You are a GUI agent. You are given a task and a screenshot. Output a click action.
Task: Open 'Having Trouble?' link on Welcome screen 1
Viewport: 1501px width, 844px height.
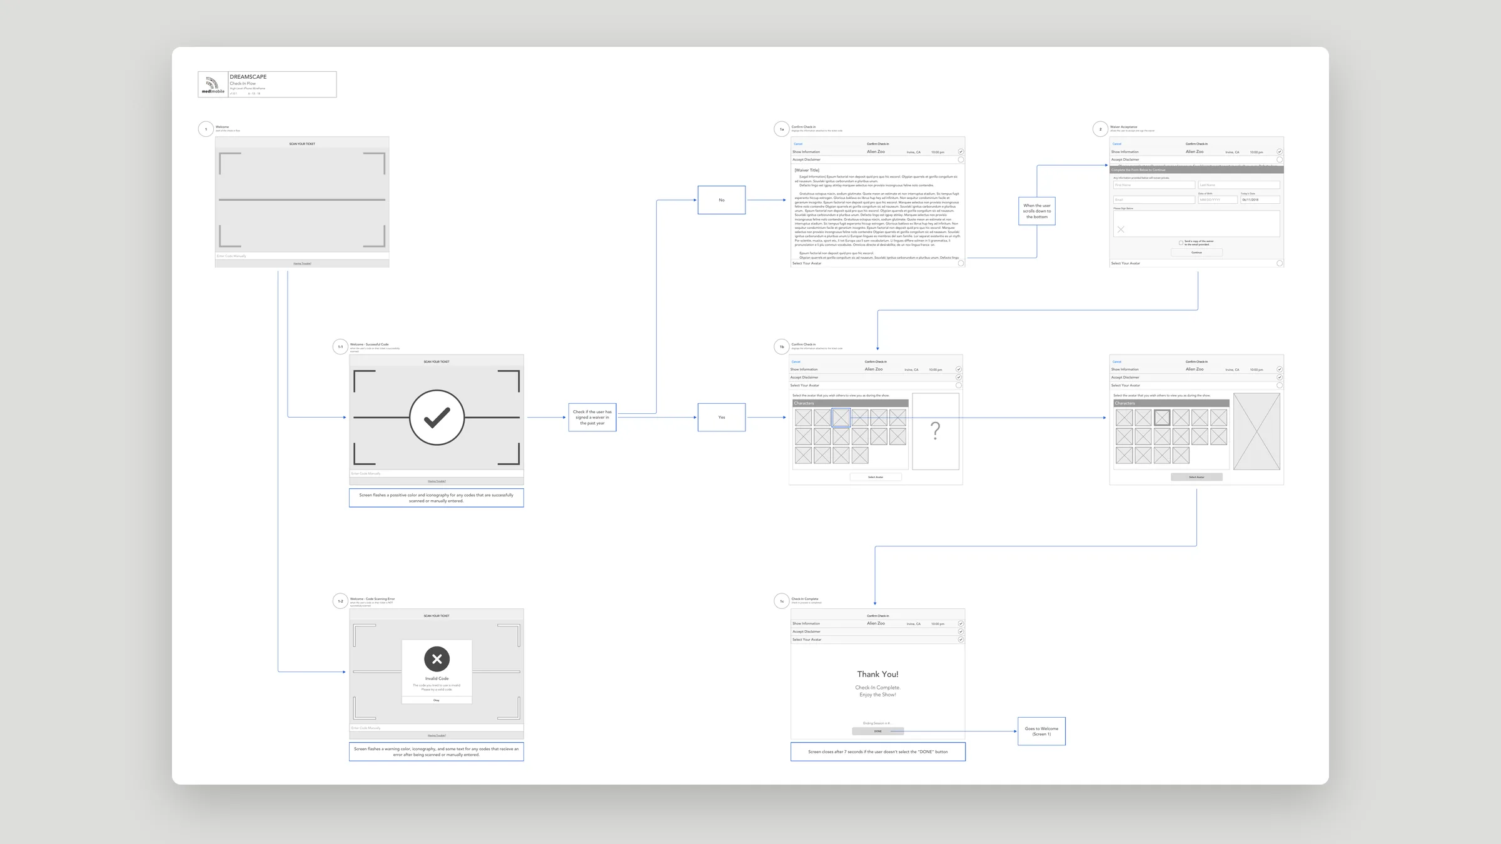(302, 264)
